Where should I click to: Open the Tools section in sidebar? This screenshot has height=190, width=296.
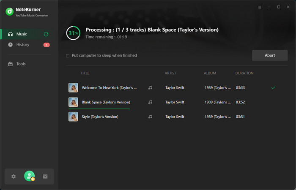click(21, 64)
